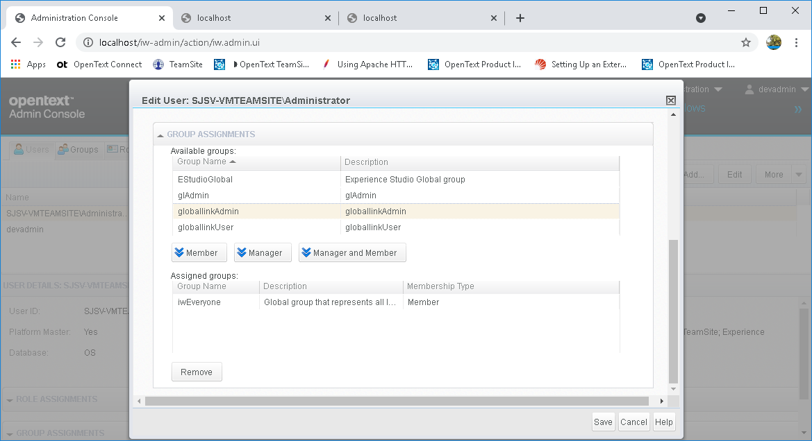Click the Save button
Viewport: 812px width, 441px height.
[x=603, y=422]
